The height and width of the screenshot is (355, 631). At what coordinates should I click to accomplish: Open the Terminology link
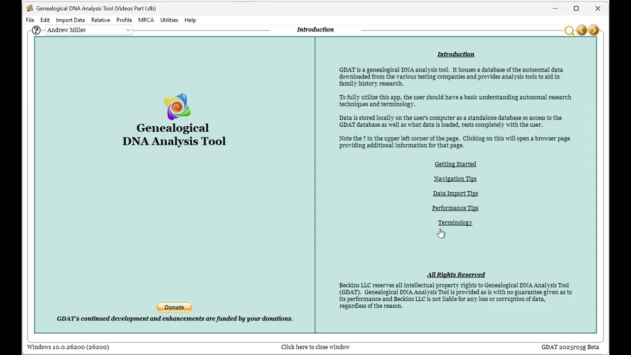coord(456,223)
